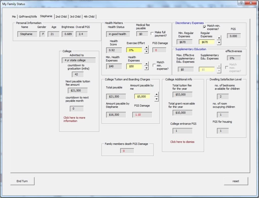Decrease Exercise Effort with down arrow
The image size is (259, 198).
pos(146,51)
